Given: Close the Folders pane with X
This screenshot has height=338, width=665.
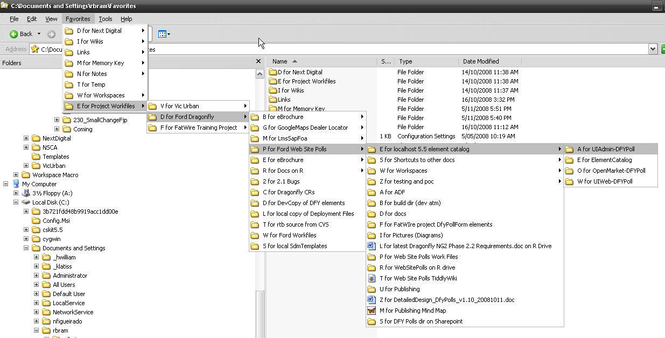Looking at the screenshot, I should (x=258, y=62).
